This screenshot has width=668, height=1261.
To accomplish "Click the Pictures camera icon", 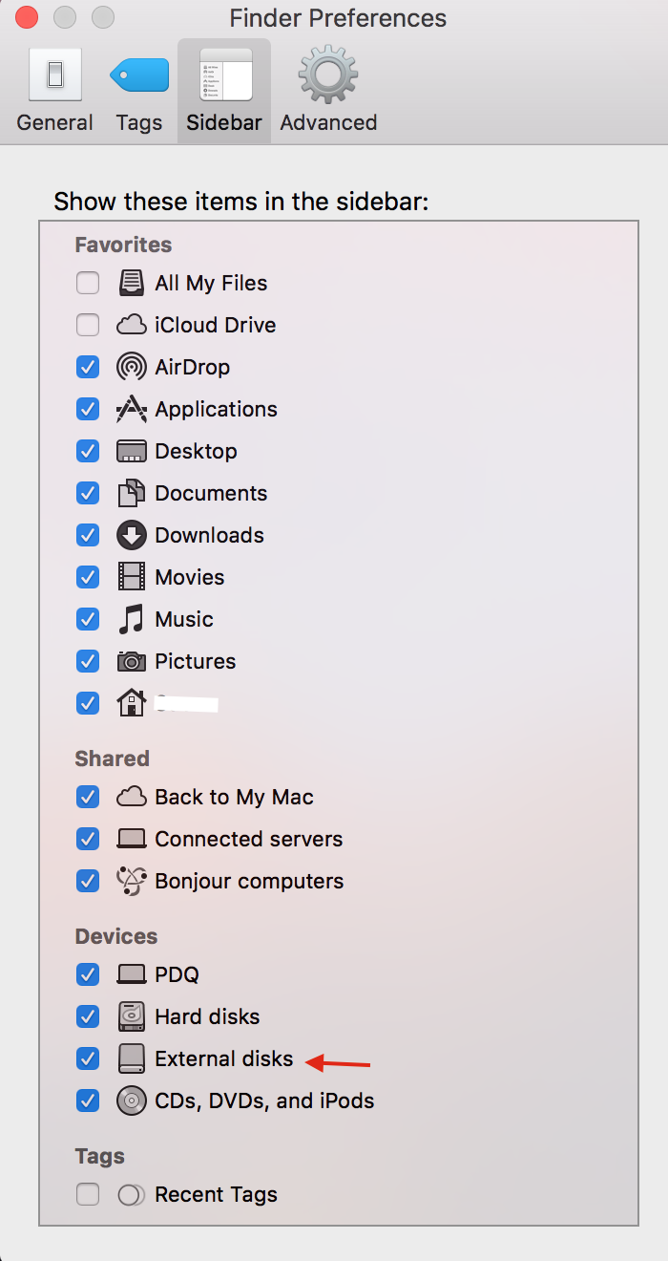I will point(132,661).
